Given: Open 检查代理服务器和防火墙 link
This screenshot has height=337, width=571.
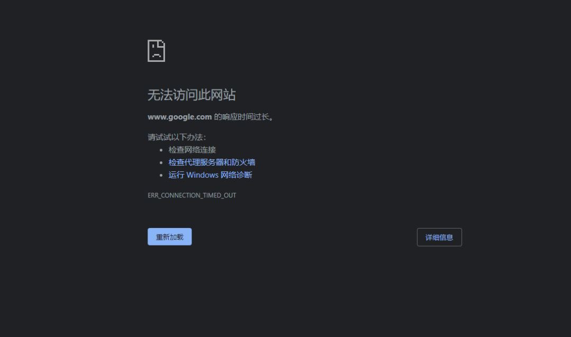Looking at the screenshot, I should tap(211, 162).
